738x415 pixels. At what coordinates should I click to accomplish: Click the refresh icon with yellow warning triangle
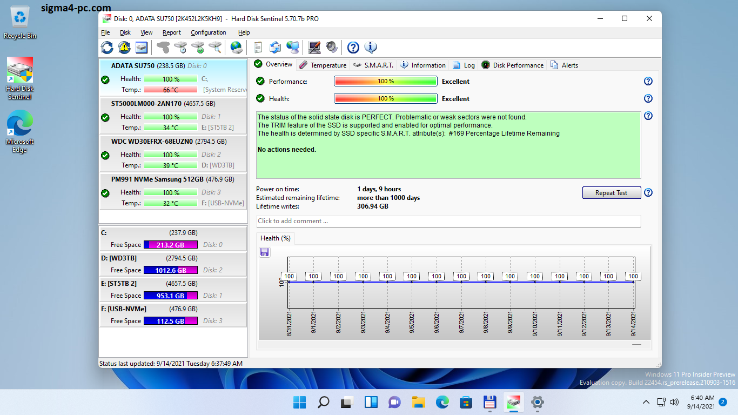point(124,48)
